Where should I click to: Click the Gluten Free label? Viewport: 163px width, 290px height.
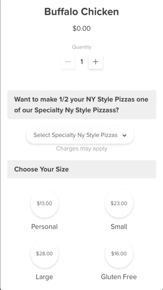119,277
